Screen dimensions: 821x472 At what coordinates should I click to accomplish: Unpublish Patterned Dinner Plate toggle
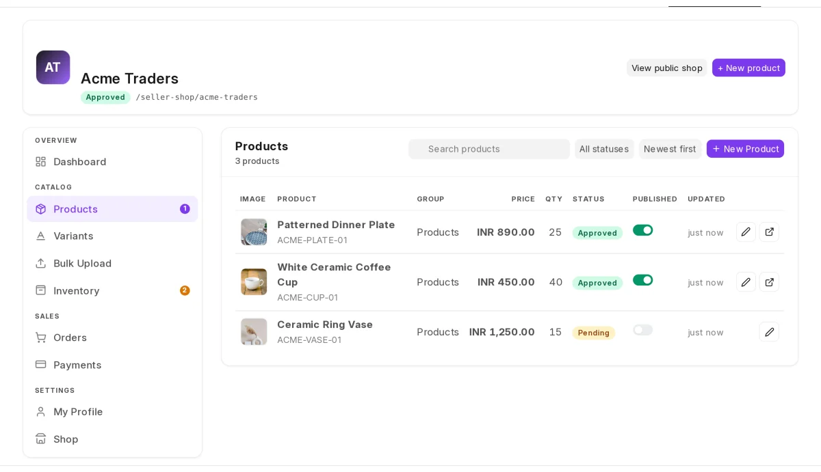coord(642,230)
